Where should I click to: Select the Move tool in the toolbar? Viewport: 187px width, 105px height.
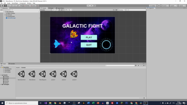pos(5,6)
